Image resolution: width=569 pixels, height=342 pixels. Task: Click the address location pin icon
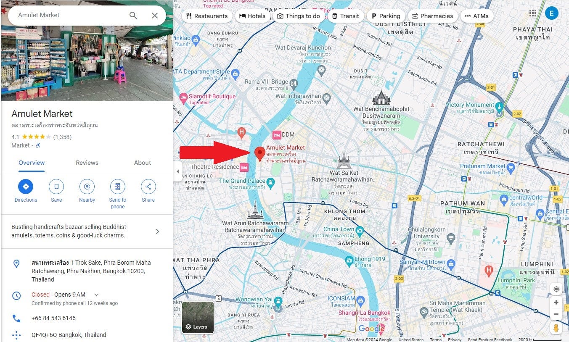(16, 264)
